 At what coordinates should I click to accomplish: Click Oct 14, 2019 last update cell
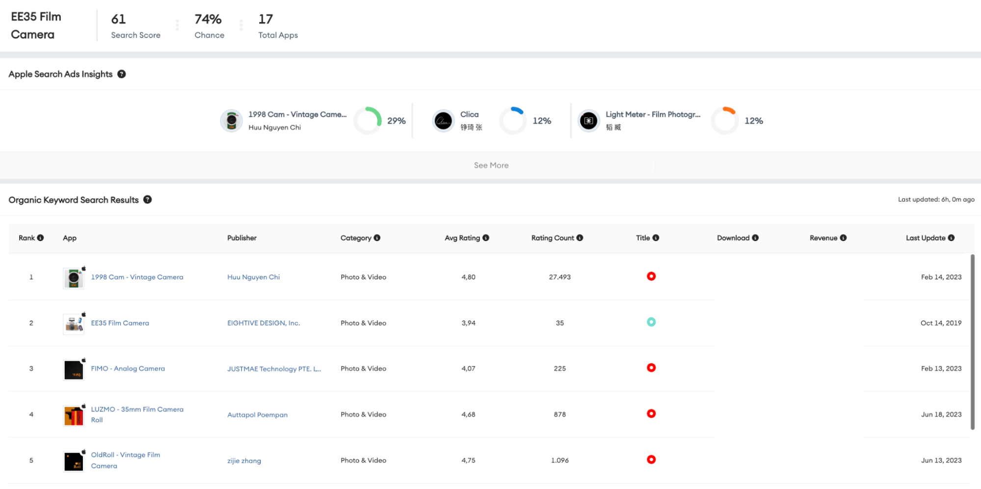pos(941,323)
